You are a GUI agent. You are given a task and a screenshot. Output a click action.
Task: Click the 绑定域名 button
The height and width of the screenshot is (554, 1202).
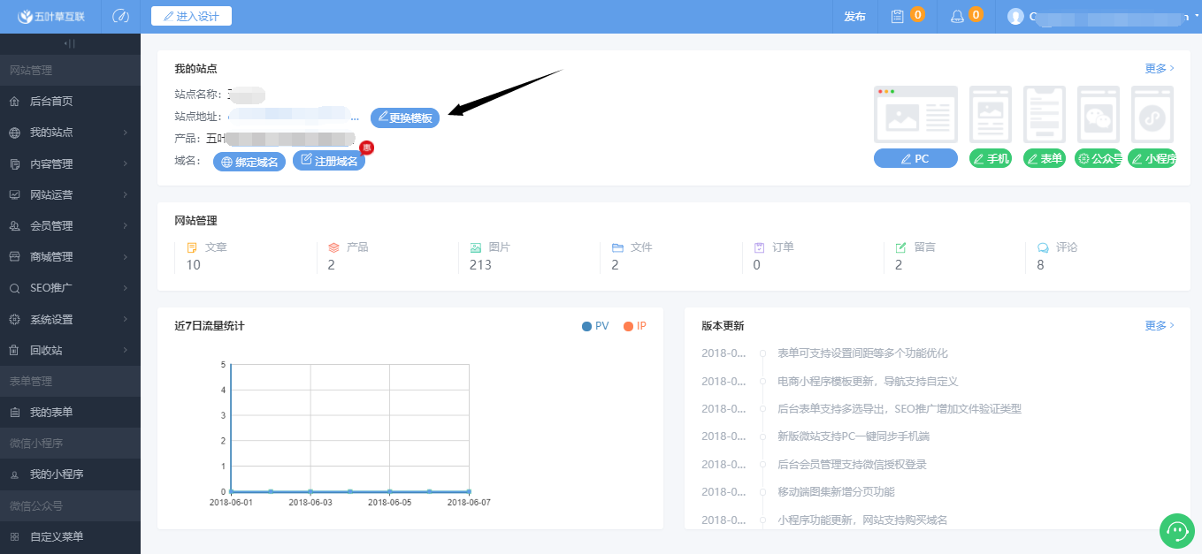coord(249,162)
